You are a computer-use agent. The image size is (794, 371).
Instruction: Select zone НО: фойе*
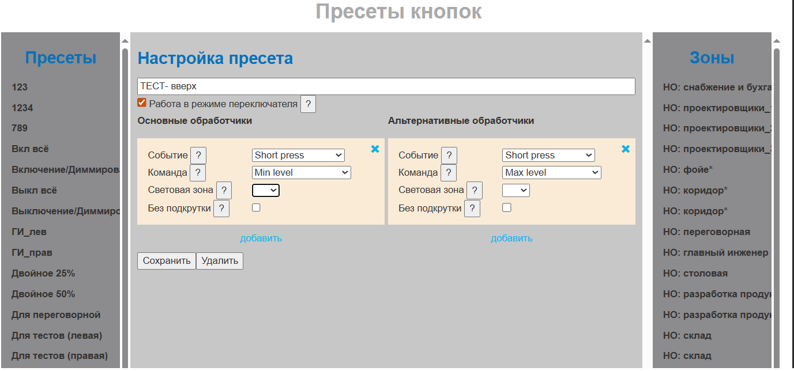pyautogui.click(x=688, y=170)
